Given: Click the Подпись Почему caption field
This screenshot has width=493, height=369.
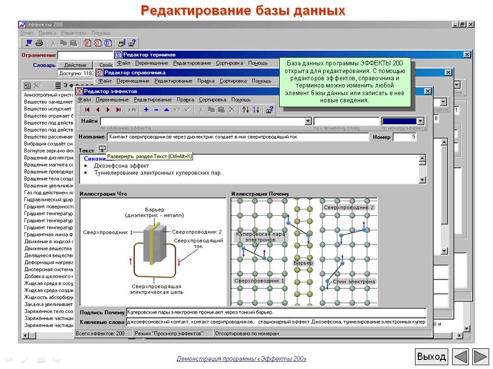Looking at the screenshot, I should click(x=276, y=312).
